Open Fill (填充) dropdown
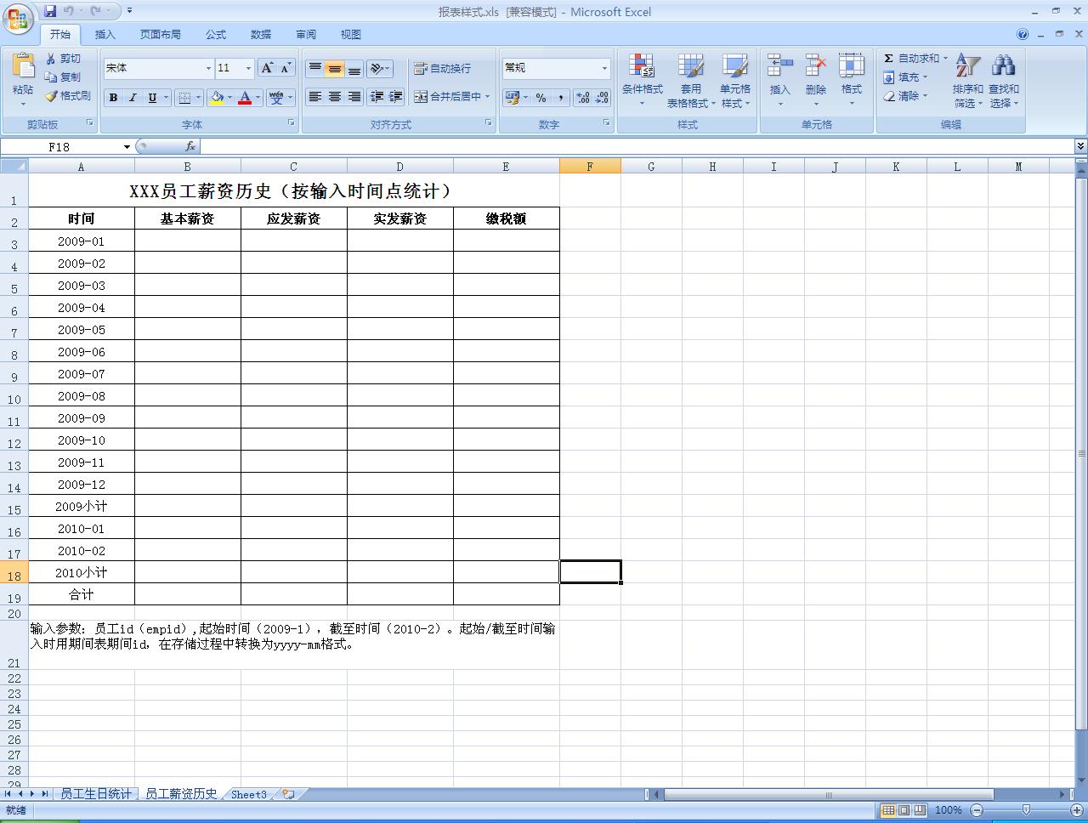1088x823 pixels. pos(906,77)
